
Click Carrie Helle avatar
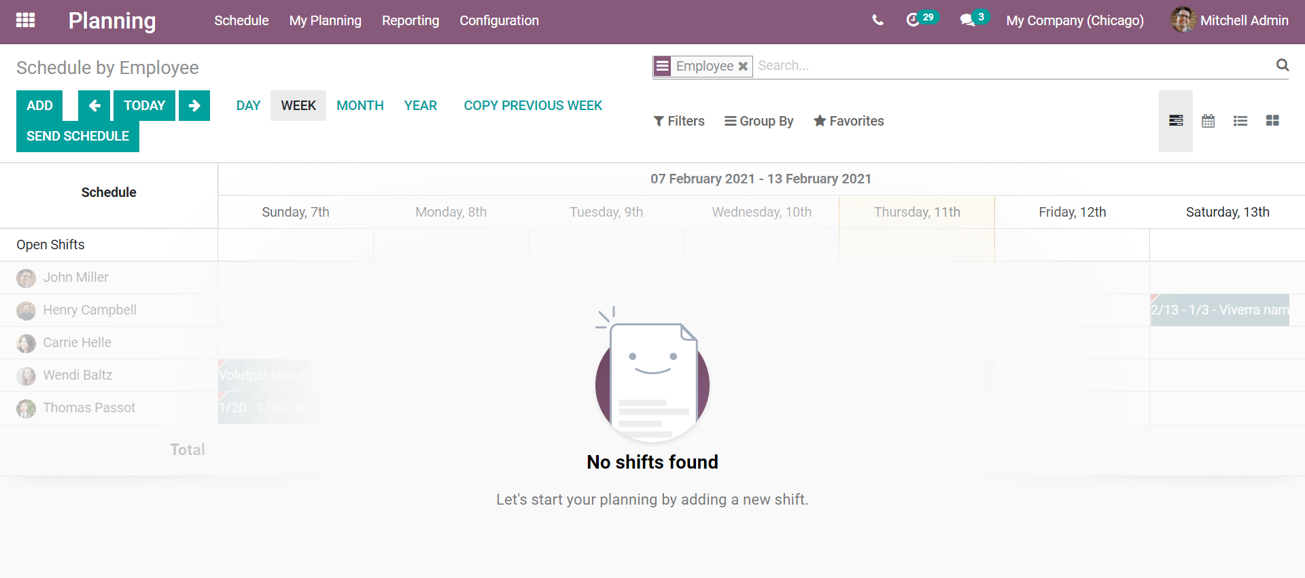(x=26, y=343)
